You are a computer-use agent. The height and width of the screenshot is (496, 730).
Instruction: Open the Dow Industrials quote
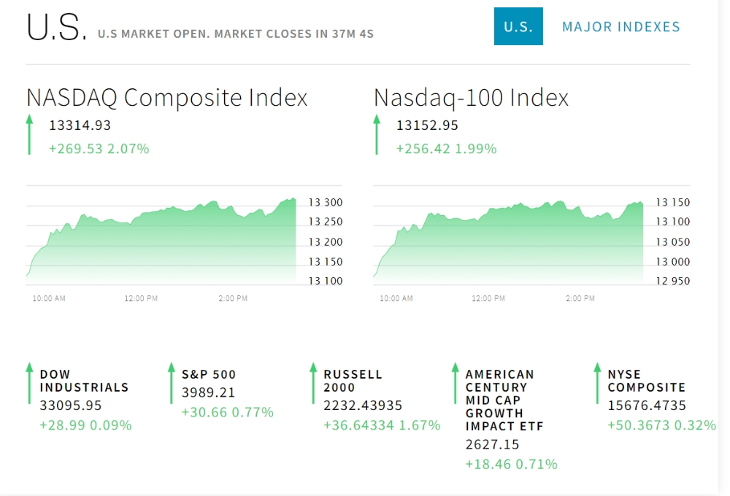84,381
